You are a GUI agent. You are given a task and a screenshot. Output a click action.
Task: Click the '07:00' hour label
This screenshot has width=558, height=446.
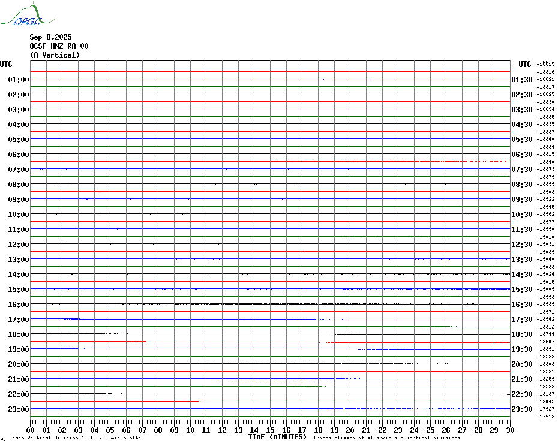tap(19, 169)
